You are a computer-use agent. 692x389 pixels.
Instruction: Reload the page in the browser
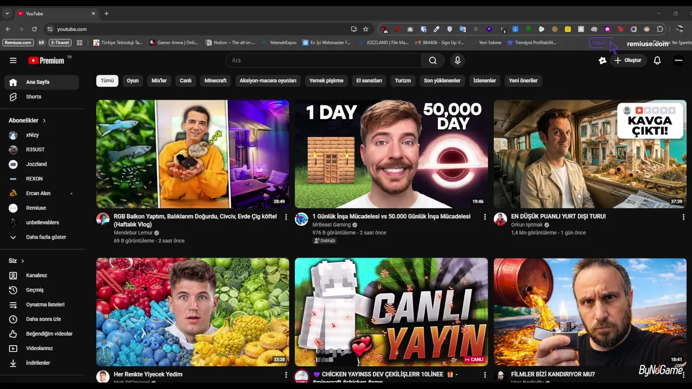(x=34, y=29)
